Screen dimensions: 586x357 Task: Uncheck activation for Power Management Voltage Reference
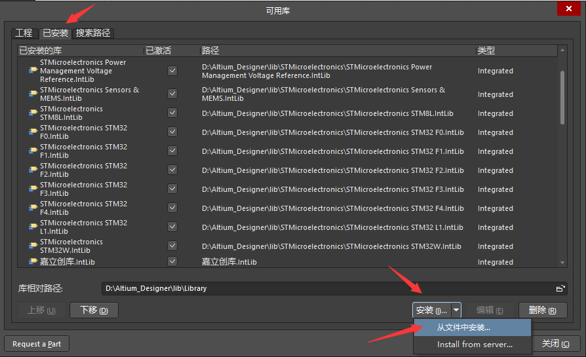pos(172,71)
